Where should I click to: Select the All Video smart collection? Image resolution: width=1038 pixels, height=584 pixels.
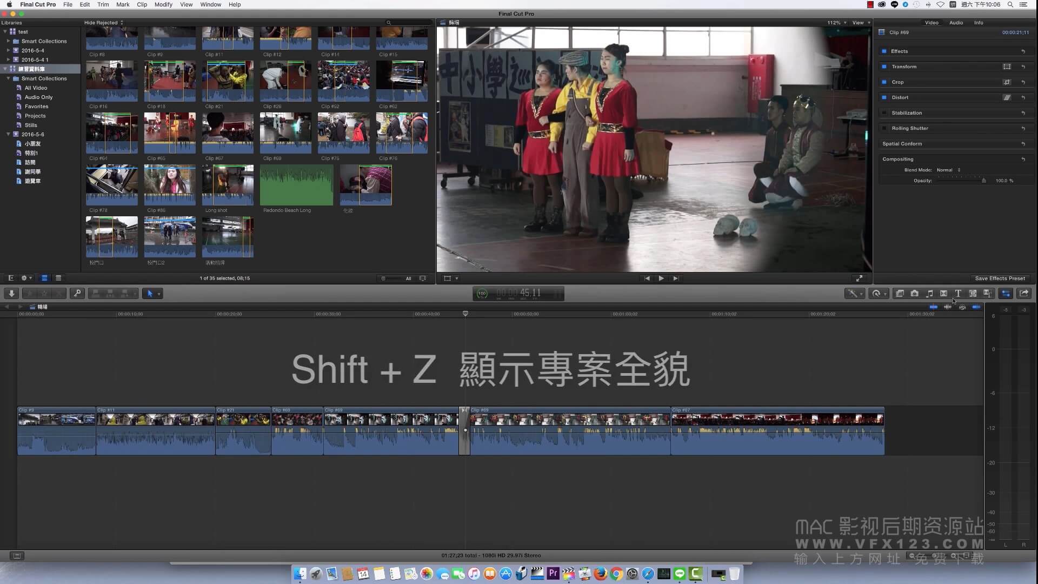(x=36, y=88)
